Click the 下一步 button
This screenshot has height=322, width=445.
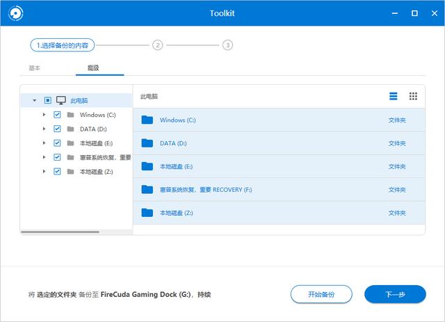[395, 294]
